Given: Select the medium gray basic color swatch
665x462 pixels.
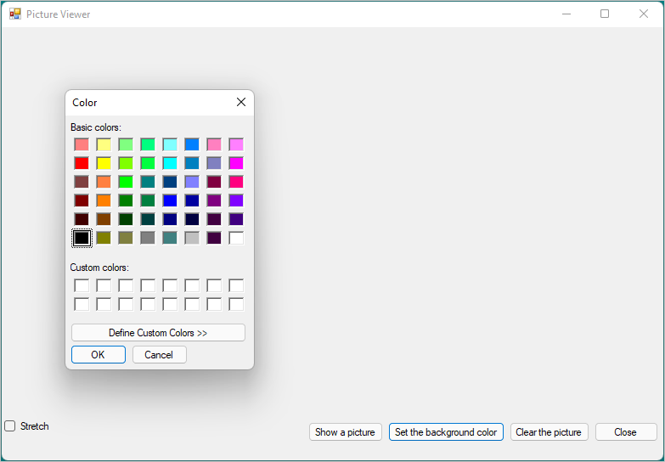Looking at the screenshot, I should pyautogui.click(x=148, y=238).
